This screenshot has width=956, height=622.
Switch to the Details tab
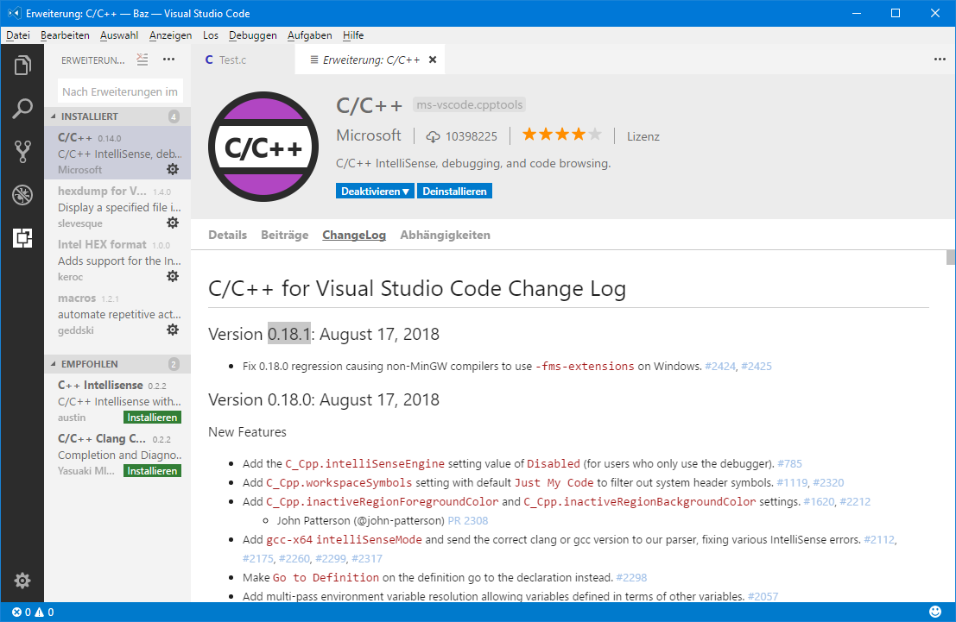(227, 235)
